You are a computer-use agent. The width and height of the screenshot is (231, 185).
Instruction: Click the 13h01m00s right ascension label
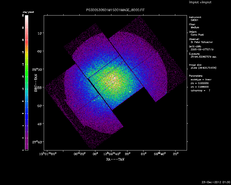pyautogui.click(x=48, y=154)
